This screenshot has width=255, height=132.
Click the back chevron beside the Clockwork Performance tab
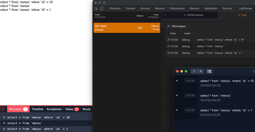[x=165, y=15]
